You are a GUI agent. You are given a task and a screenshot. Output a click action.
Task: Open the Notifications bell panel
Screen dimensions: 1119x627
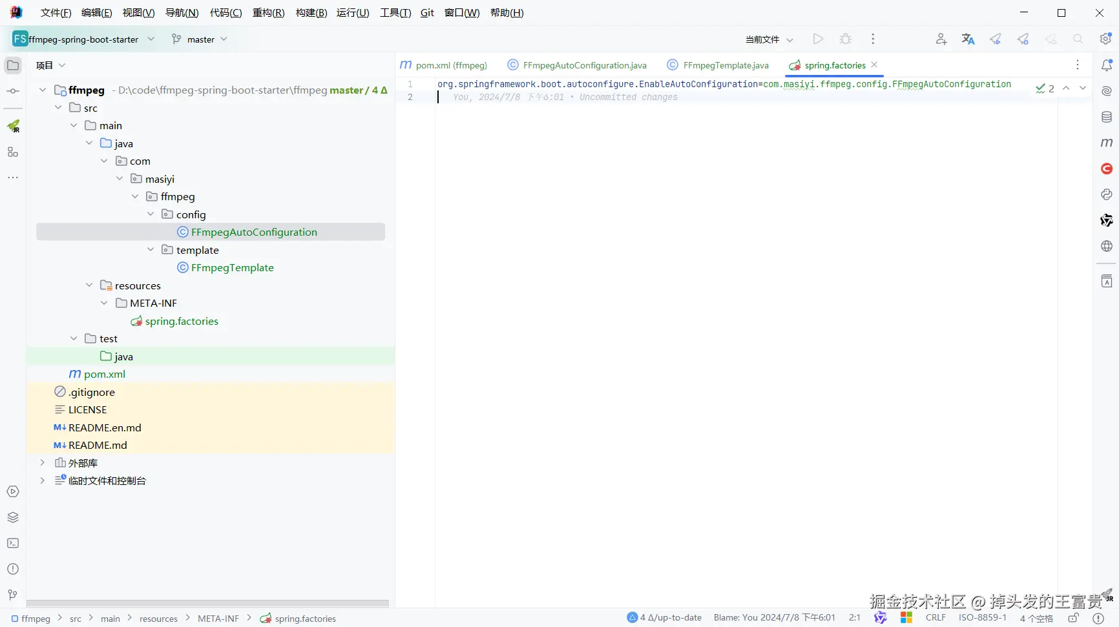[x=1107, y=65]
